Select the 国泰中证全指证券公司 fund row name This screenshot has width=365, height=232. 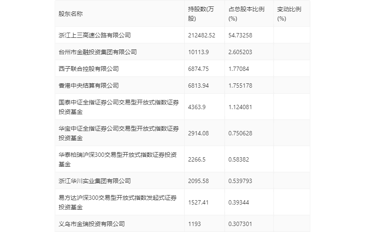pos(119,107)
